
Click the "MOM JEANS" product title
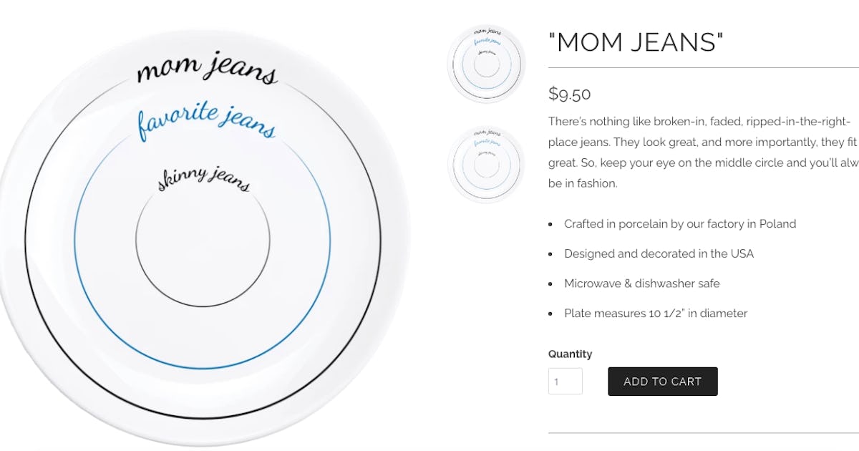point(636,43)
